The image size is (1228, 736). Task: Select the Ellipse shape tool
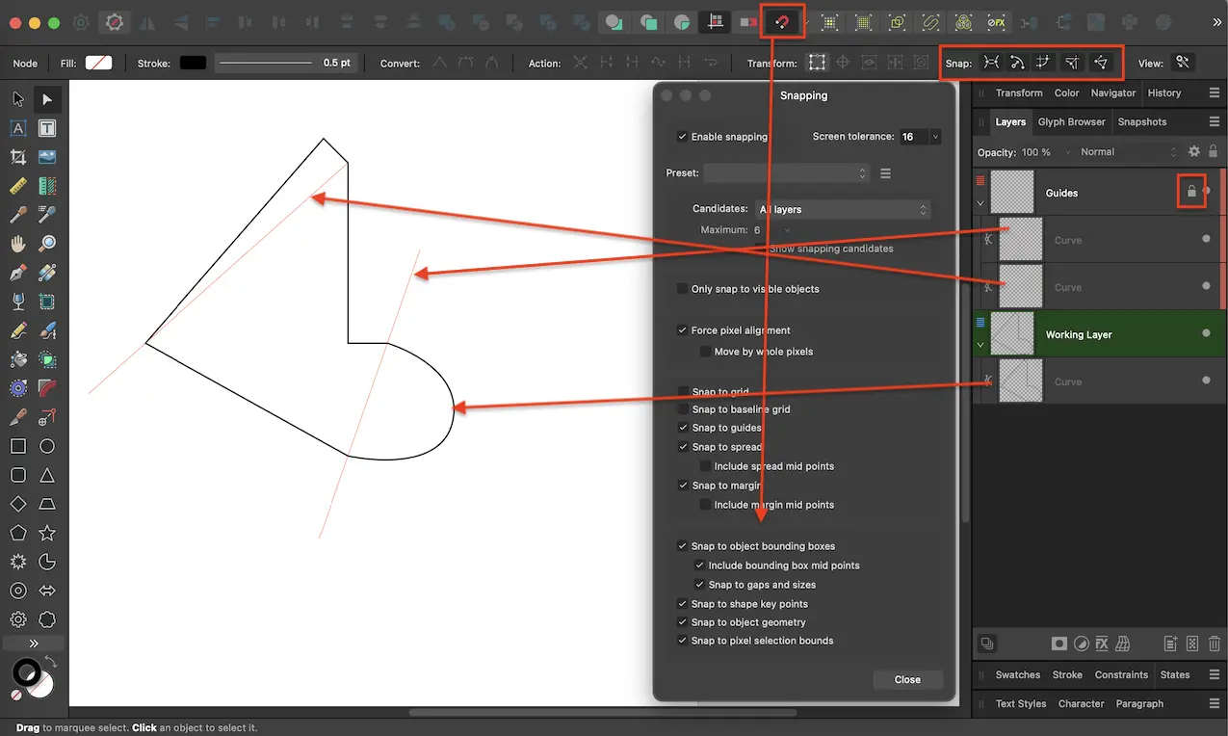(47, 446)
